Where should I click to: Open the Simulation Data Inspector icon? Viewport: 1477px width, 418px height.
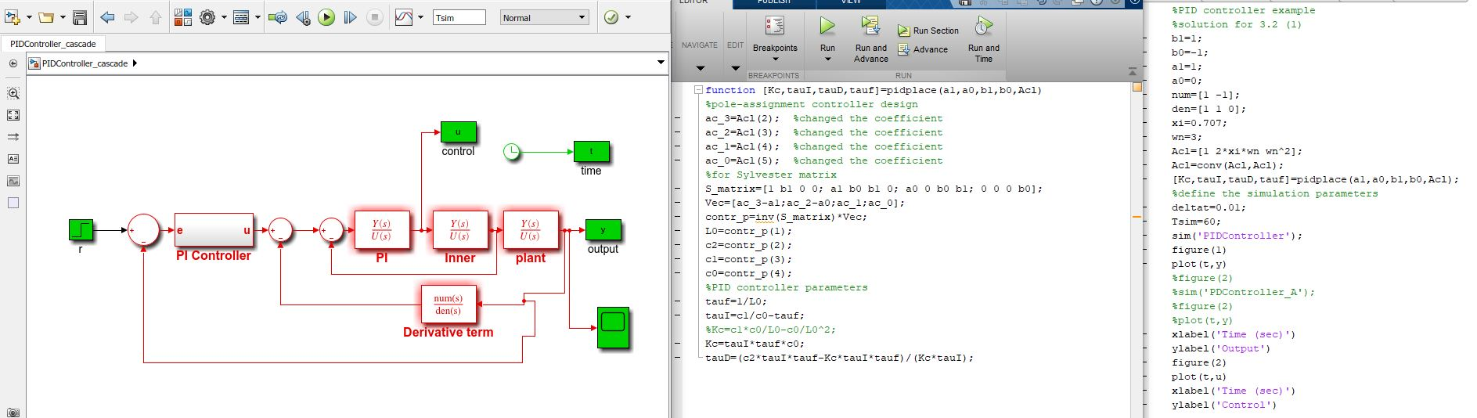click(x=404, y=17)
